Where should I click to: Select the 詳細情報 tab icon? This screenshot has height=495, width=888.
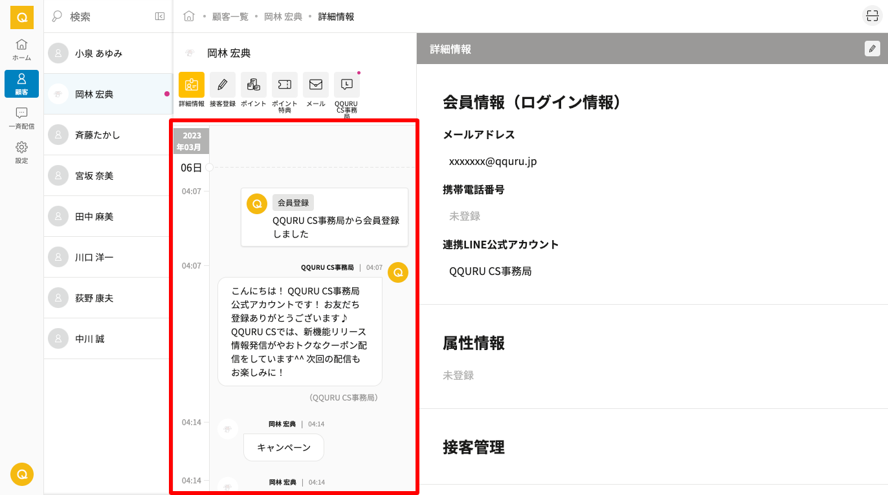(x=192, y=85)
